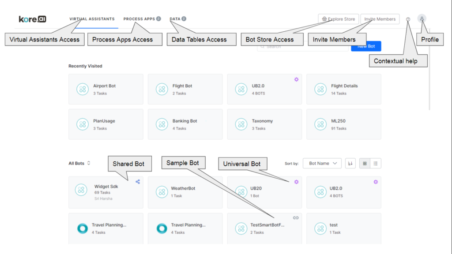Image resolution: width=452 pixels, height=254 pixels.
Task: Click the link icon on TestSmartBotF card
Action: pyautogui.click(x=295, y=217)
